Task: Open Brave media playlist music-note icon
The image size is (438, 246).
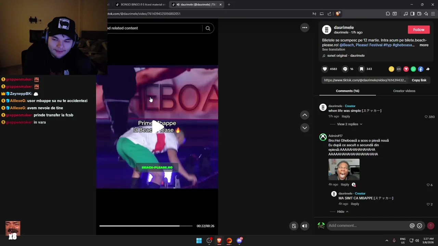Action: pyautogui.click(x=405, y=14)
